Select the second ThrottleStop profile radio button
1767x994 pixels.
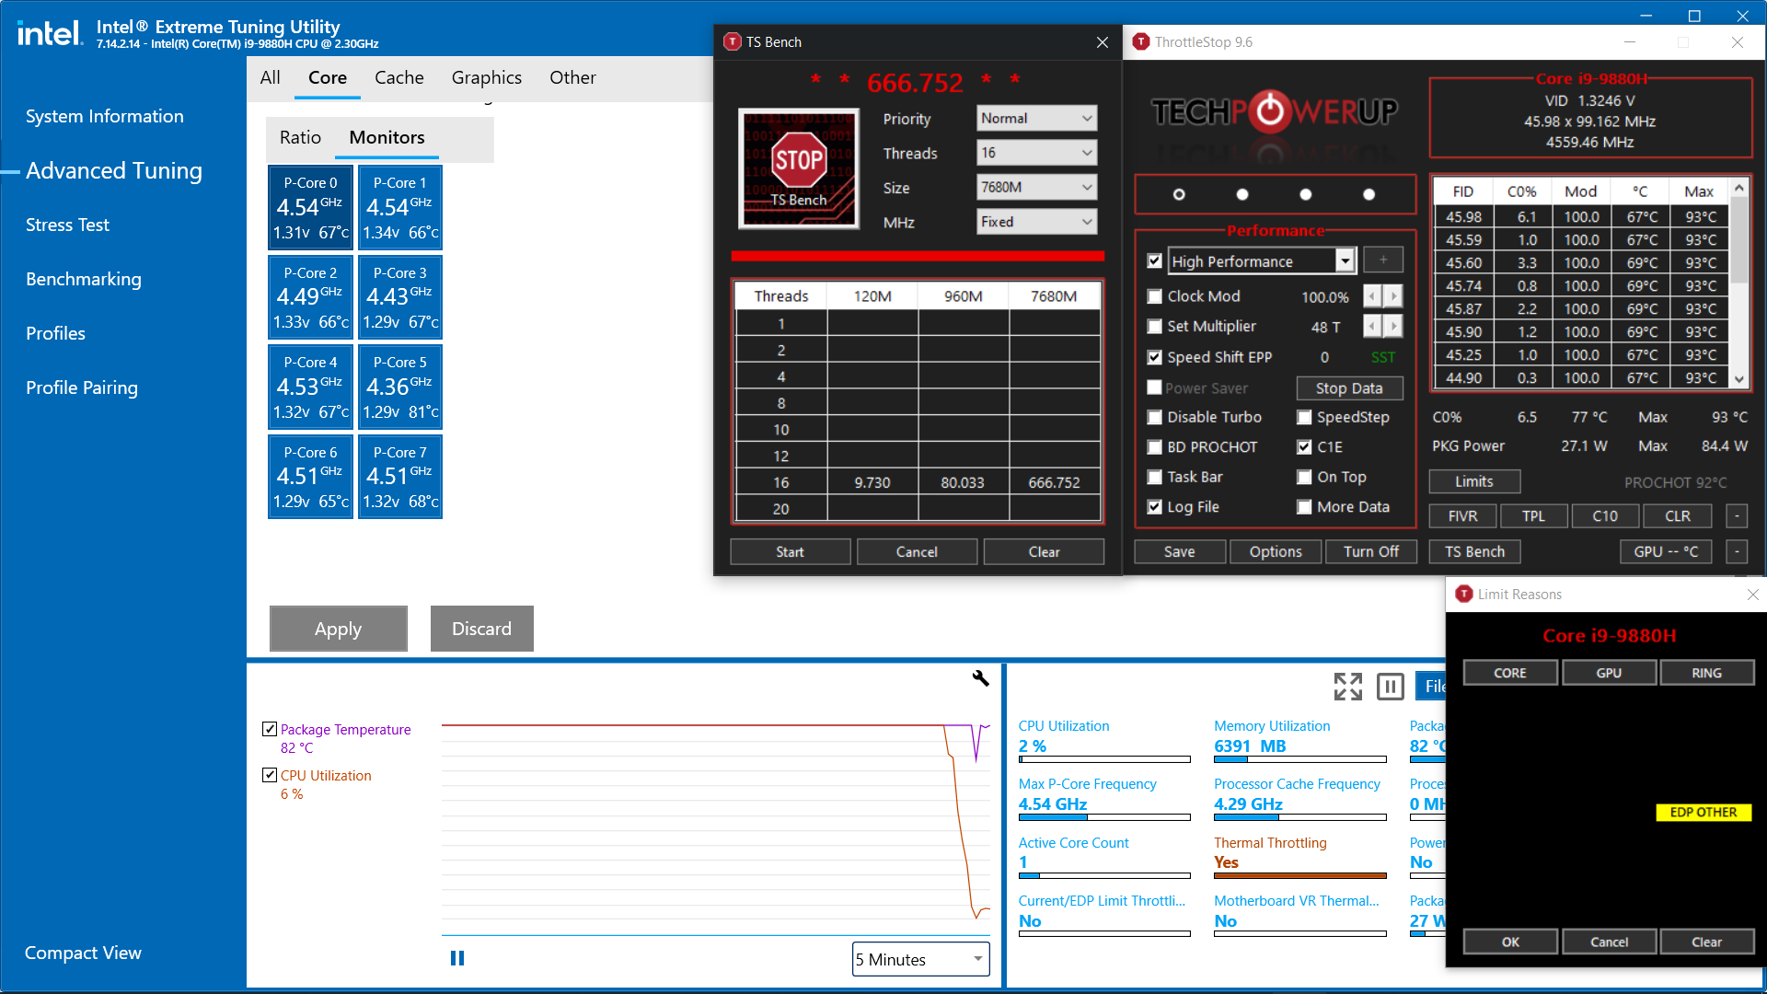pos(1242,194)
